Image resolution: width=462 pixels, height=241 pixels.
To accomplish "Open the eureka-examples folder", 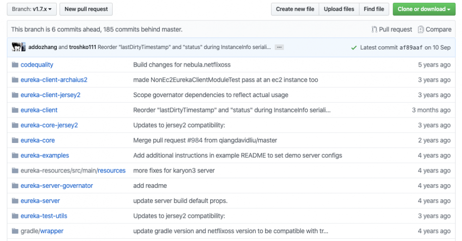I will 45,155.
